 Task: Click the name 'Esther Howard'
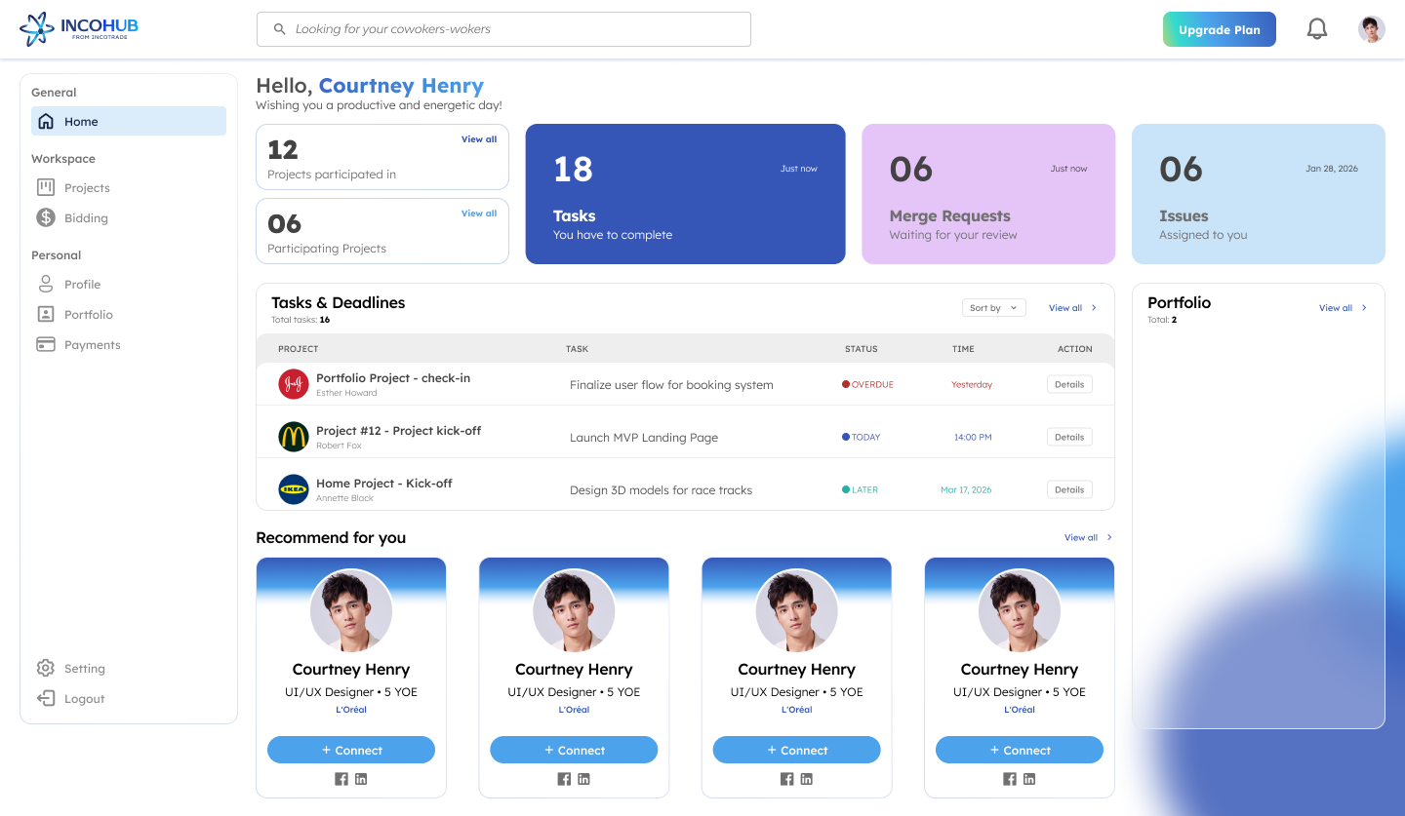346,393
